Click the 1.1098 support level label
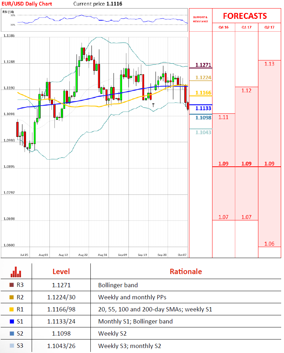 [x=203, y=118]
